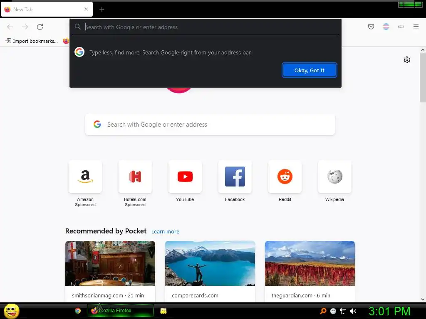Open the smiley start menu button
Viewport: 426px width, 319px height.
(x=11, y=311)
